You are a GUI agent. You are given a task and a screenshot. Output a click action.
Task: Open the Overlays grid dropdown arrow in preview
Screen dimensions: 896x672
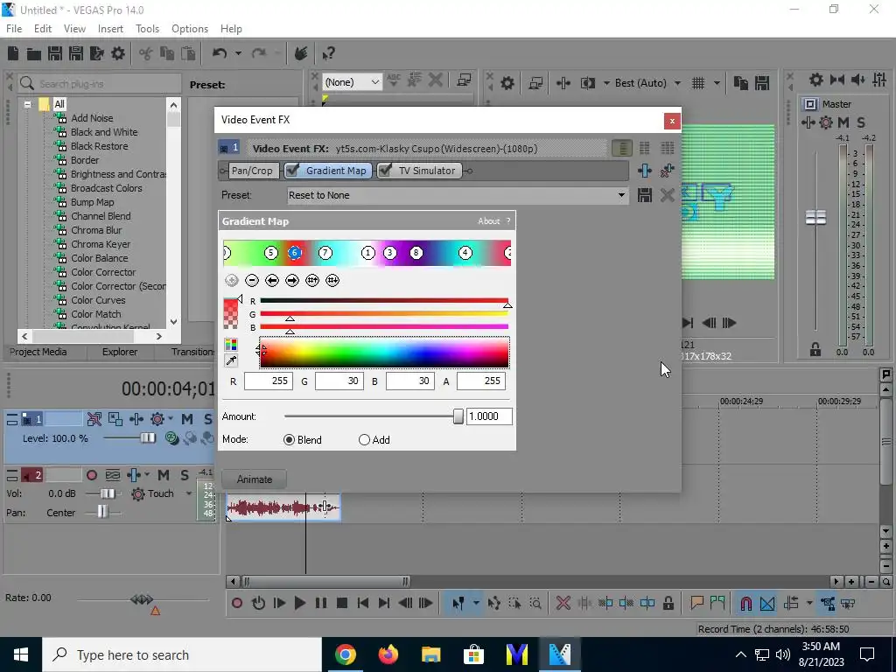tap(717, 83)
